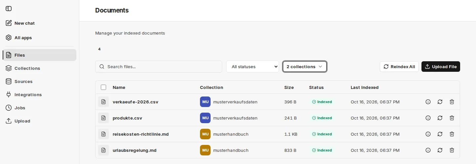Click file name reisekosten-richtlinie.md
476x164 pixels.
(x=141, y=134)
